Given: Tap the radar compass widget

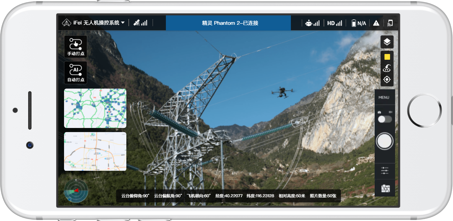Looking at the screenshot, I should [76, 191].
